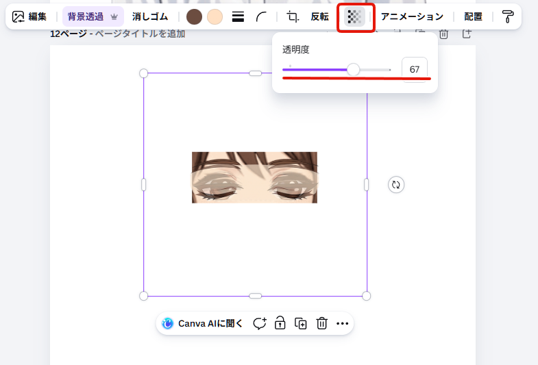Viewport: 538px width, 365px height.
Task: Open the border style lines icon
Action: tap(238, 16)
